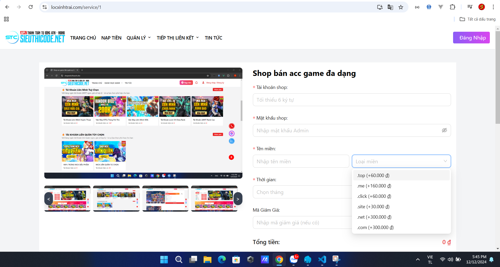Choose the .site (+30.000 ₫) domain option
The image size is (500, 267).
373,207
